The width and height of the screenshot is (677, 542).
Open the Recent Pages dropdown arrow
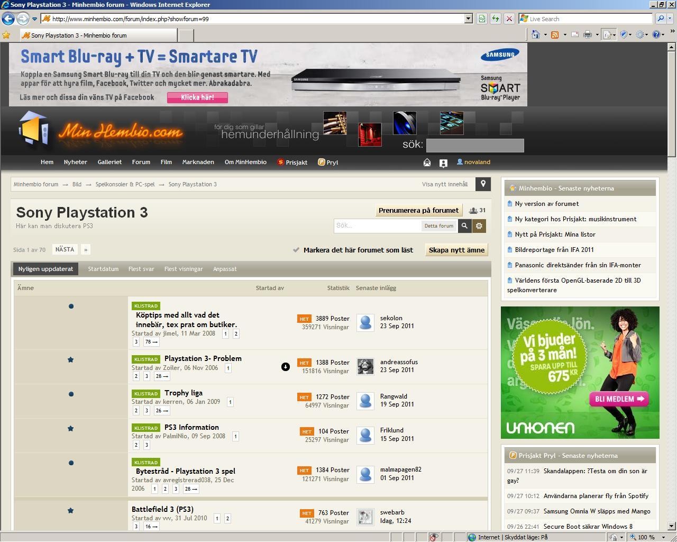tap(34, 19)
